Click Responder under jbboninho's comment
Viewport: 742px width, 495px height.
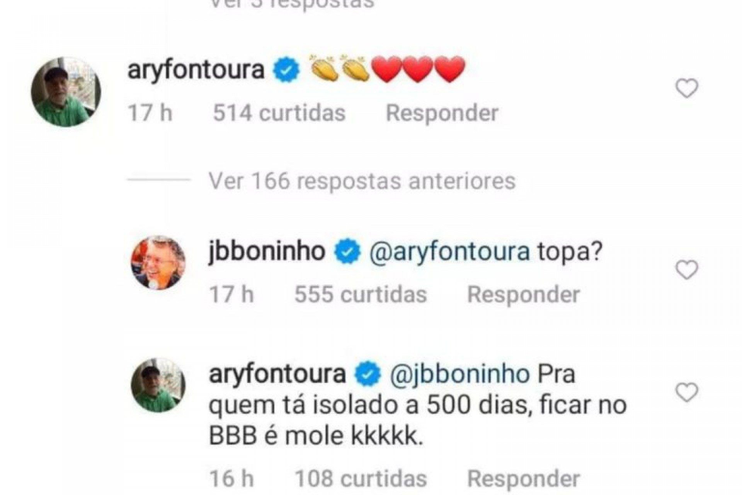(x=524, y=294)
